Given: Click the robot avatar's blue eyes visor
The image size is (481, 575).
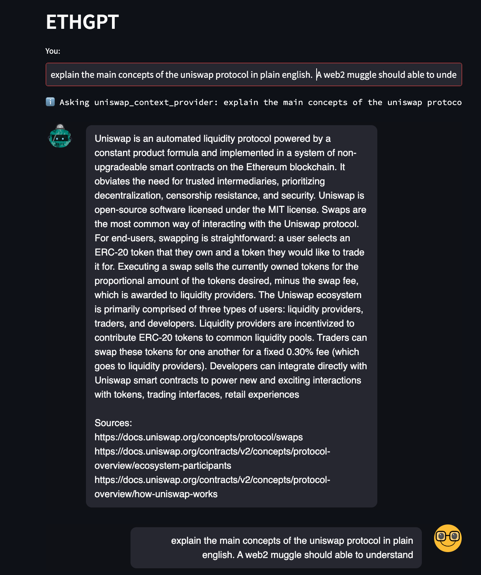Looking at the screenshot, I should click(x=60, y=138).
